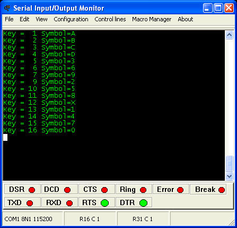Screen dimensions: 237x228
Task: Click the scrollbar up arrow
Action: point(229,35)
